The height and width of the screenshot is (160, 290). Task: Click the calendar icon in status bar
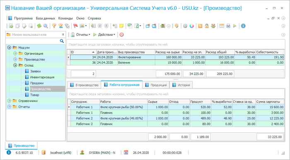[126, 153]
